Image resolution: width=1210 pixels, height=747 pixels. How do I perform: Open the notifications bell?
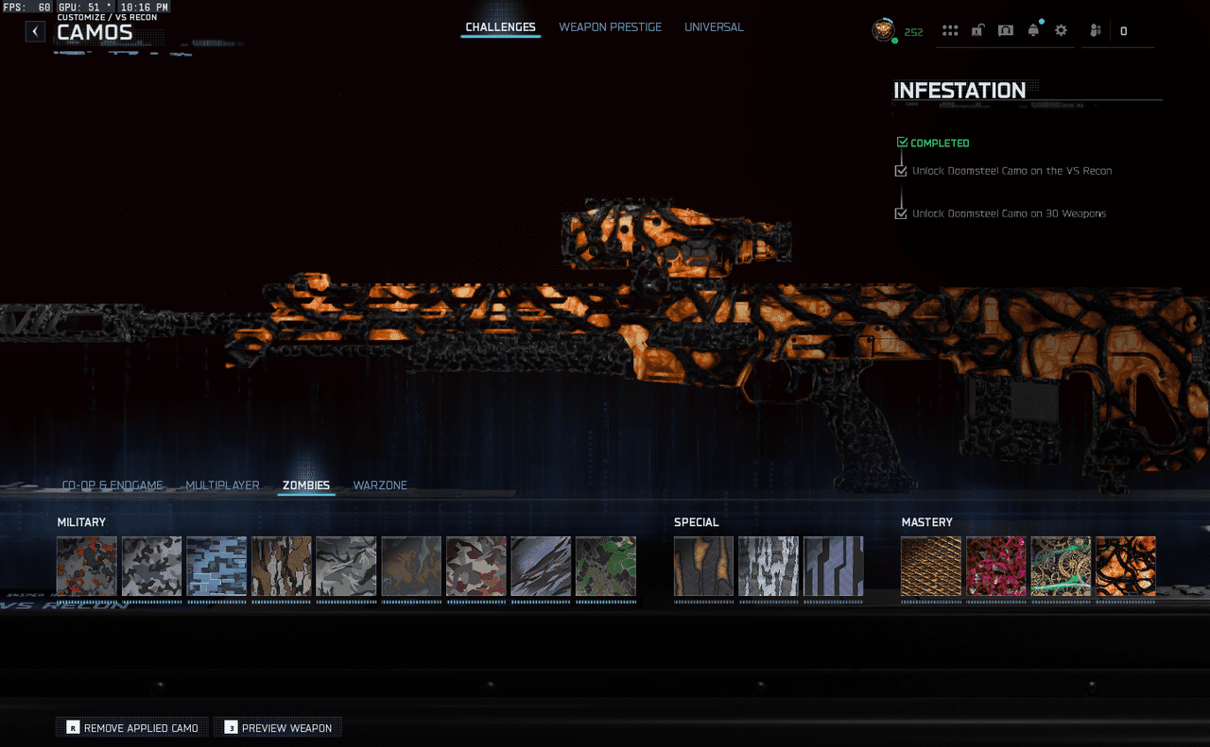(x=1033, y=31)
